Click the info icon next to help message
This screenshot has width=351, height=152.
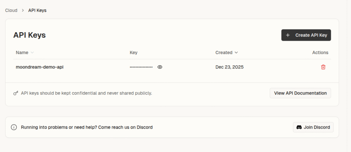tap(14, 127)
